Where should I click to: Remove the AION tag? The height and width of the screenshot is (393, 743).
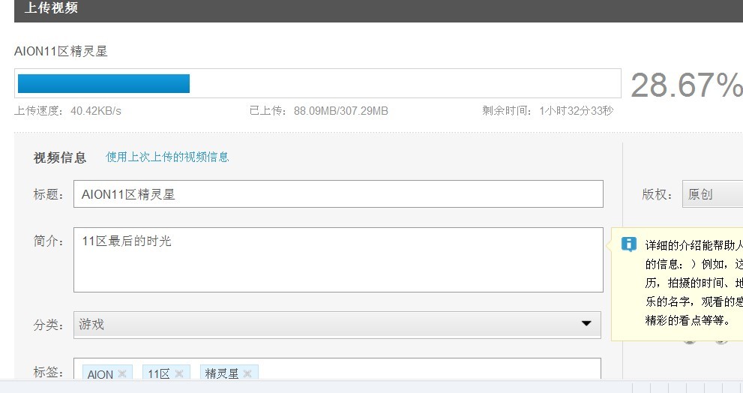pos(121,373)
